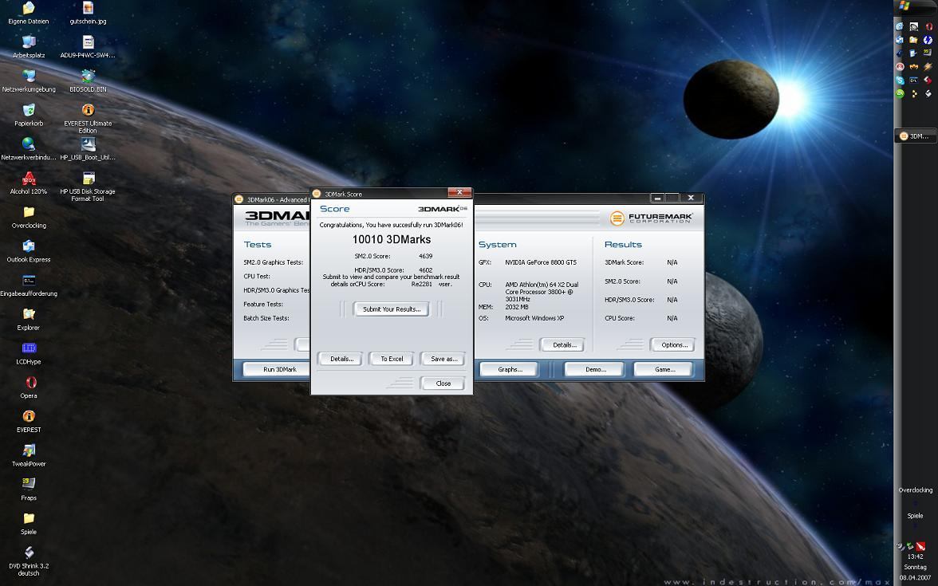938x586 pixels.
Task: Click the 10010 3DMarks score text
Action: pyautogui.click(x=392, y=239)
